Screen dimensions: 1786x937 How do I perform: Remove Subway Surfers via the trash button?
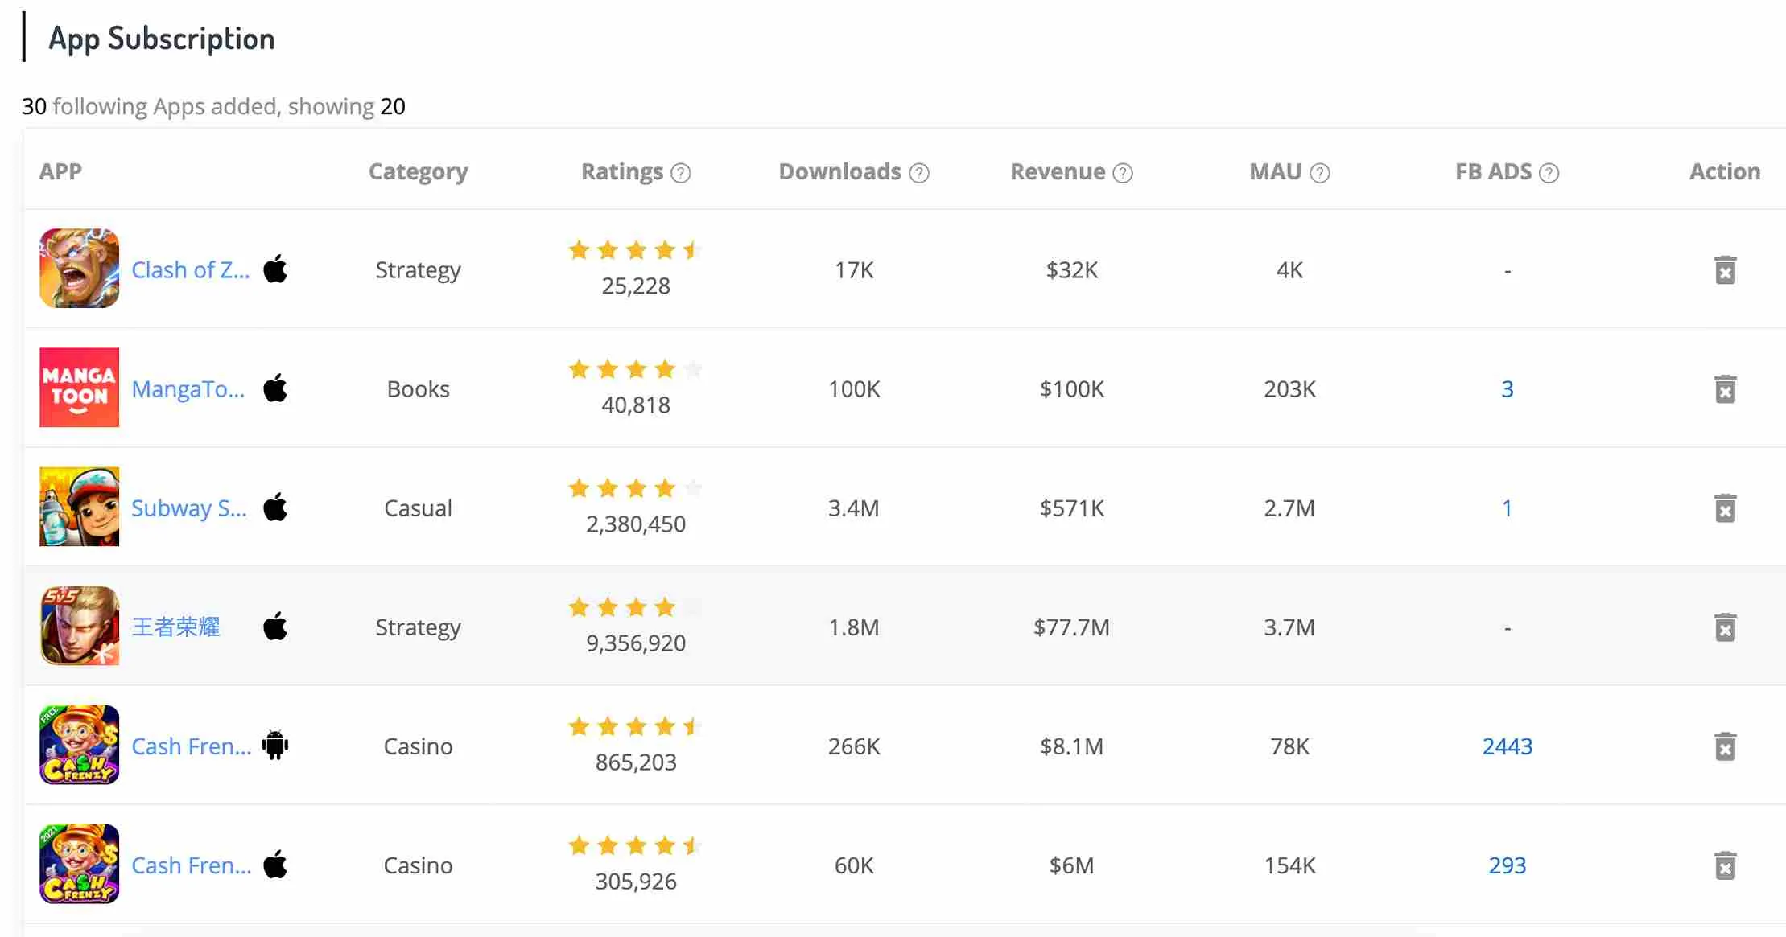[x=1724, y=508]
